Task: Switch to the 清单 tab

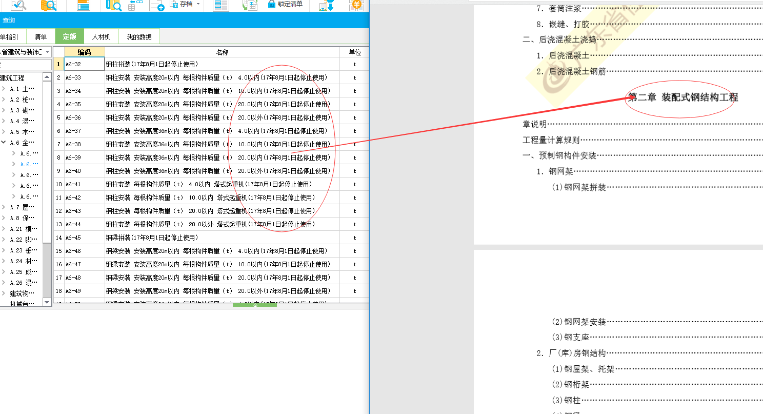Action: (x=41, y=37)
